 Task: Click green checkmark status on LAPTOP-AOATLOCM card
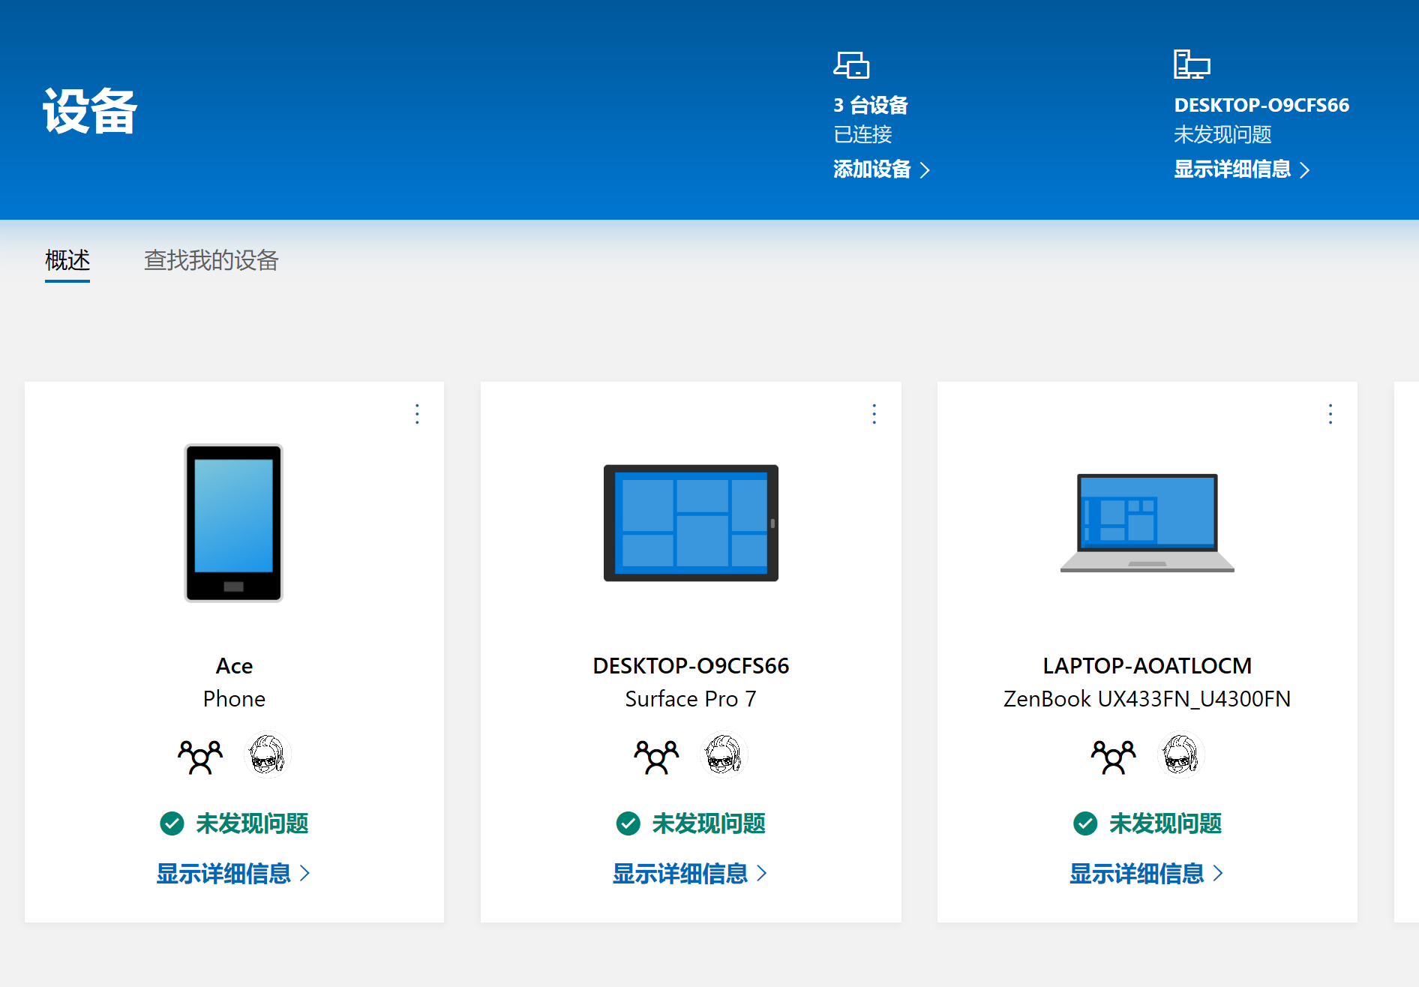point(1085,823)
